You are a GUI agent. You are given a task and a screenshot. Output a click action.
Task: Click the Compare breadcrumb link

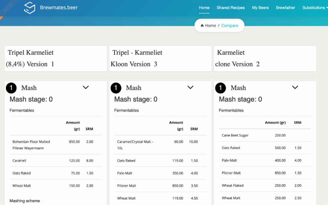[x=230, y=26]
